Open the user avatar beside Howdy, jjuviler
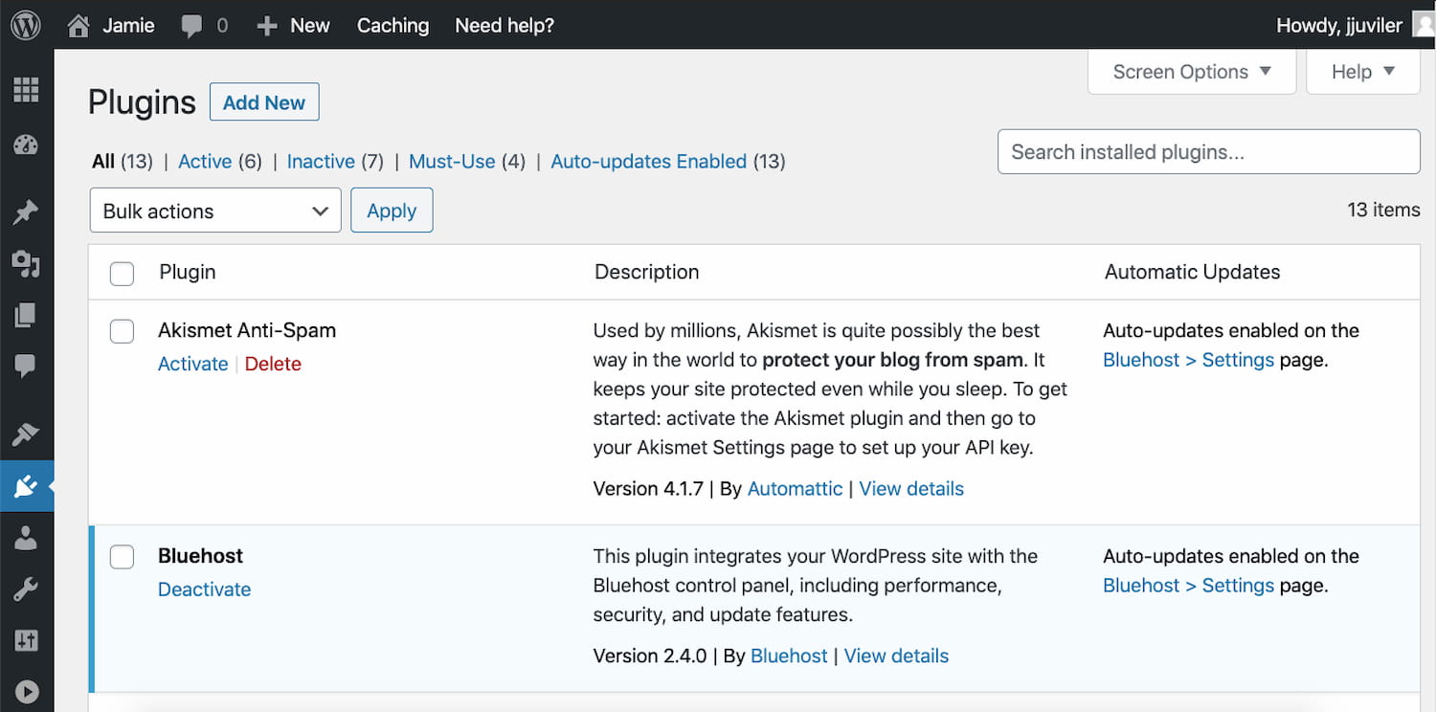 coord(1425,25)
